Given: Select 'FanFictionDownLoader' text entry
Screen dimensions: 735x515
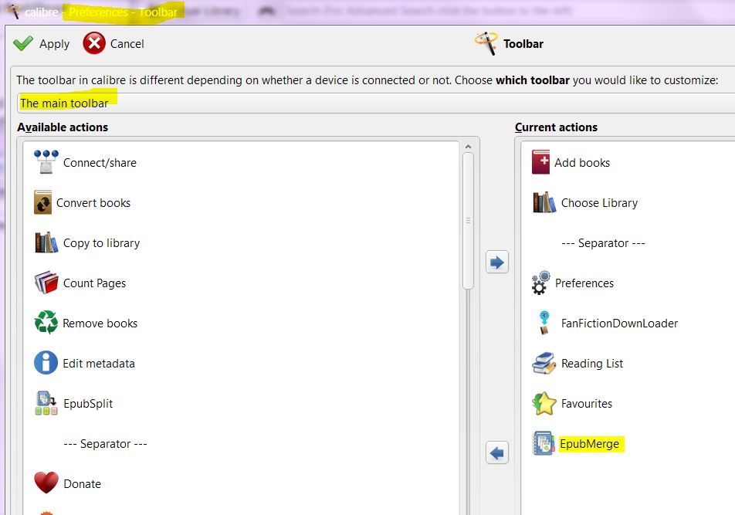Looking at the screenshot, I should [619, 324].
